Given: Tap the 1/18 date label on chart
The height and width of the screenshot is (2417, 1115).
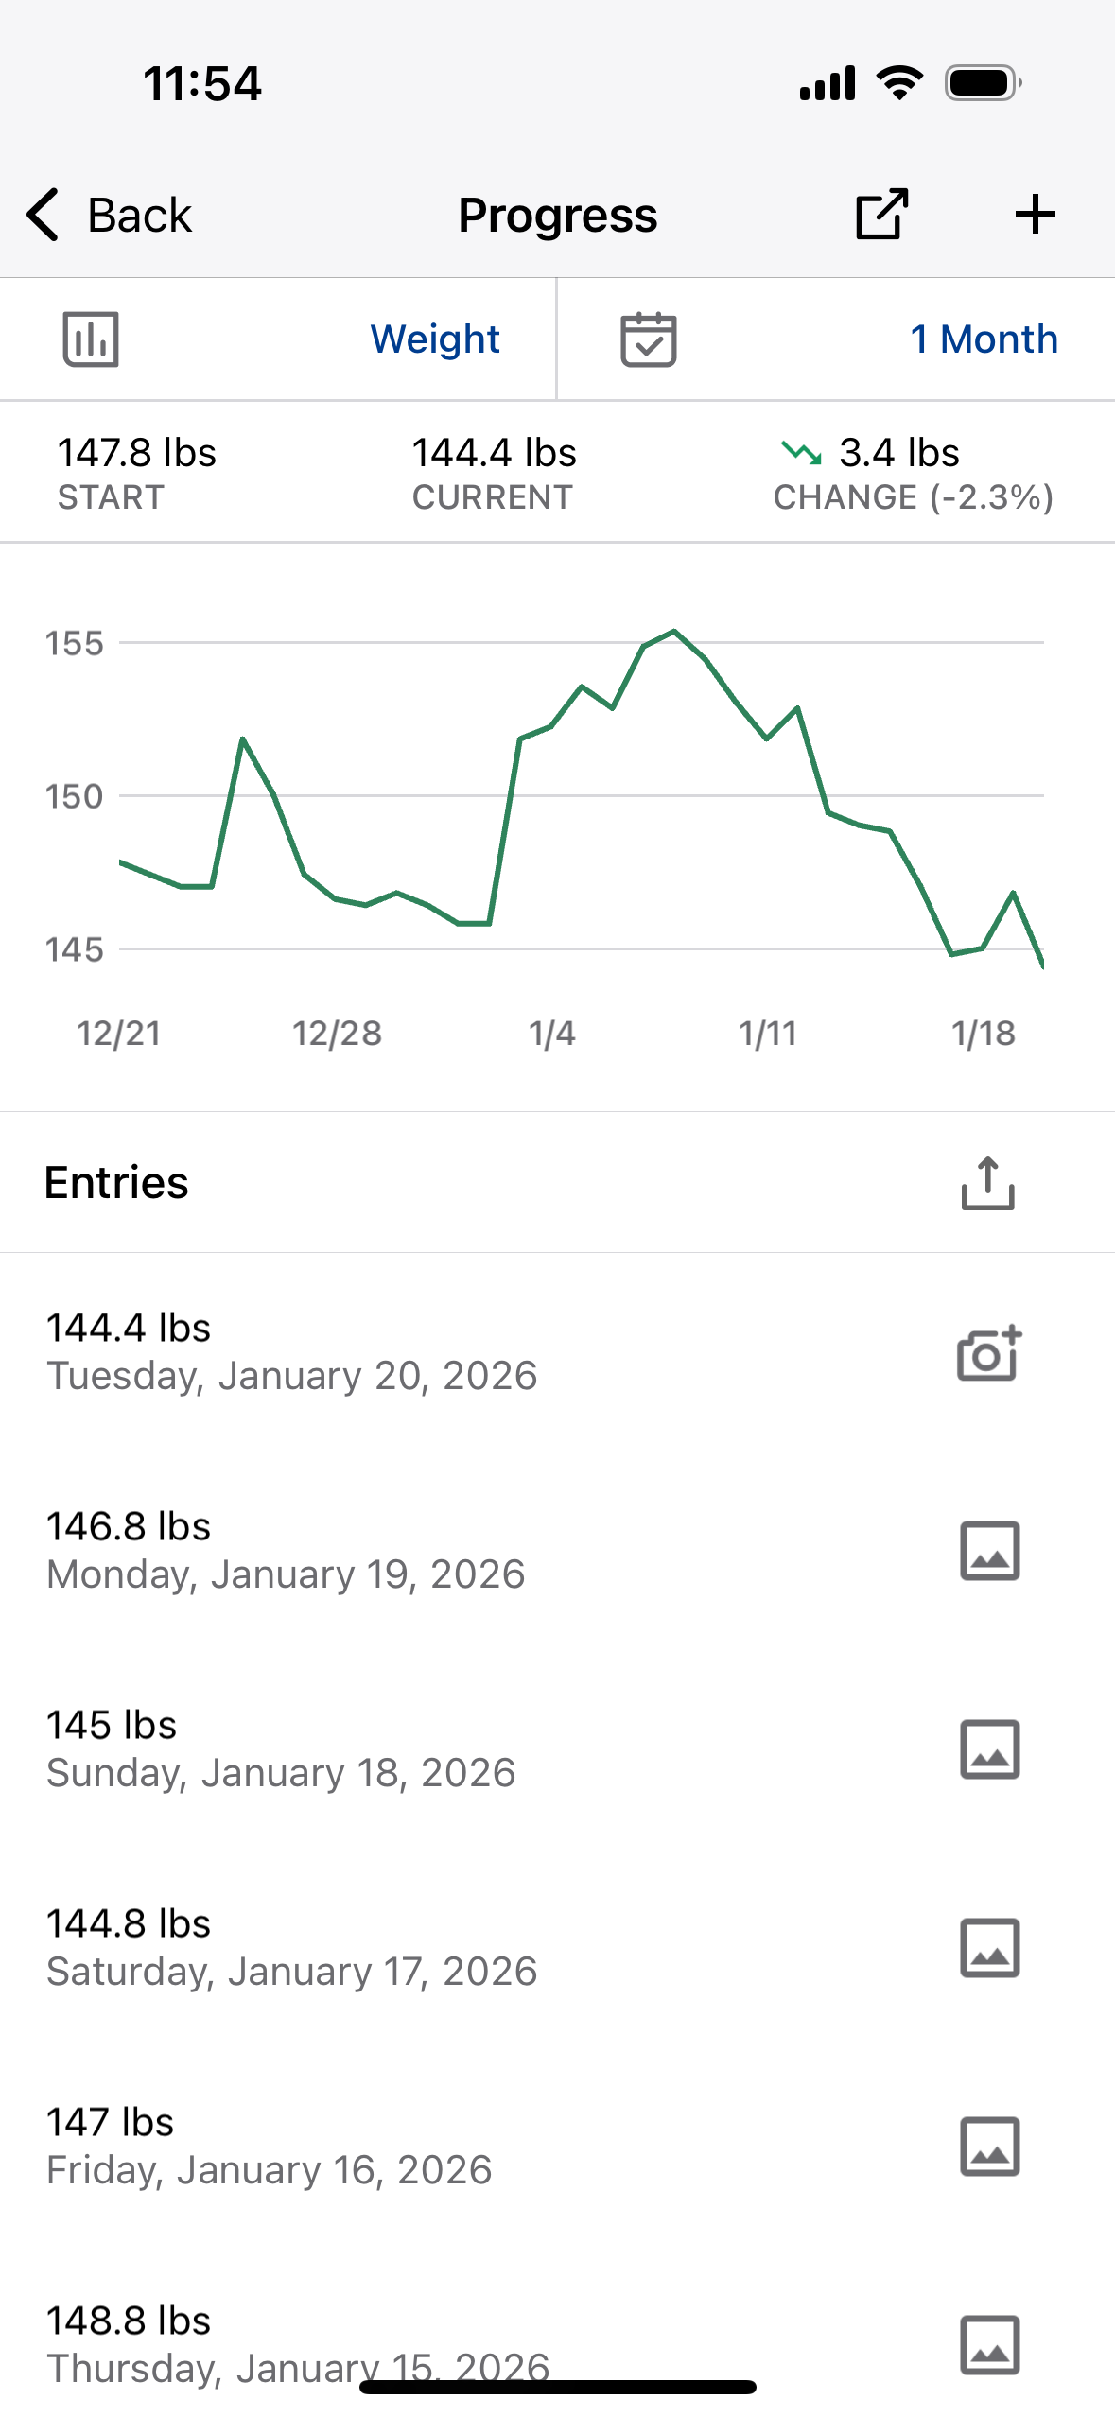Looking at the screenshot, I should point(983,1033).
